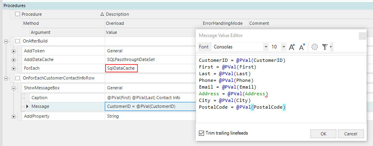This screenshot has width=373, height=146.
Task: Select the General overload of ShowMessageBox
Action: pyautogui.click(x=150, y=88)
